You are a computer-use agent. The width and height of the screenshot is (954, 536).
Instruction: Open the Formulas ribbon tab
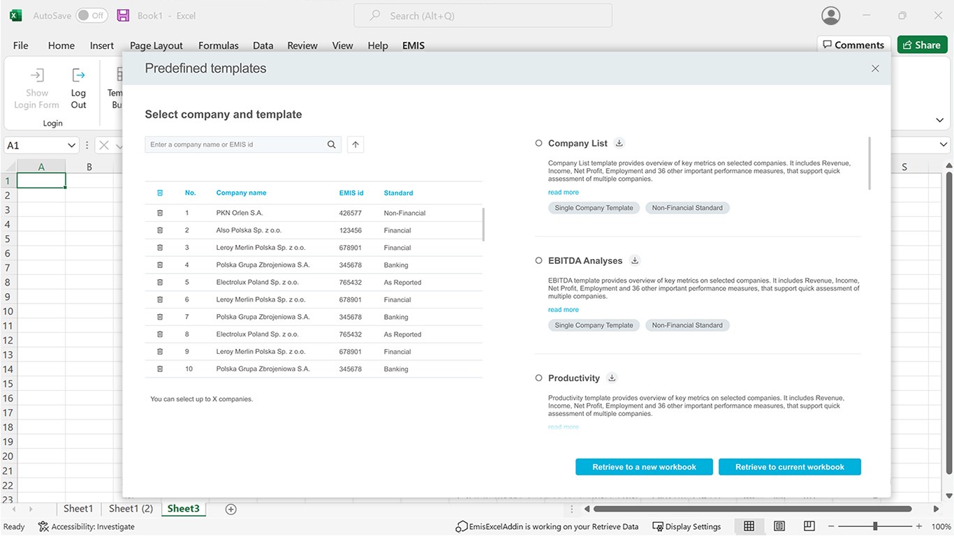point(219,45)
